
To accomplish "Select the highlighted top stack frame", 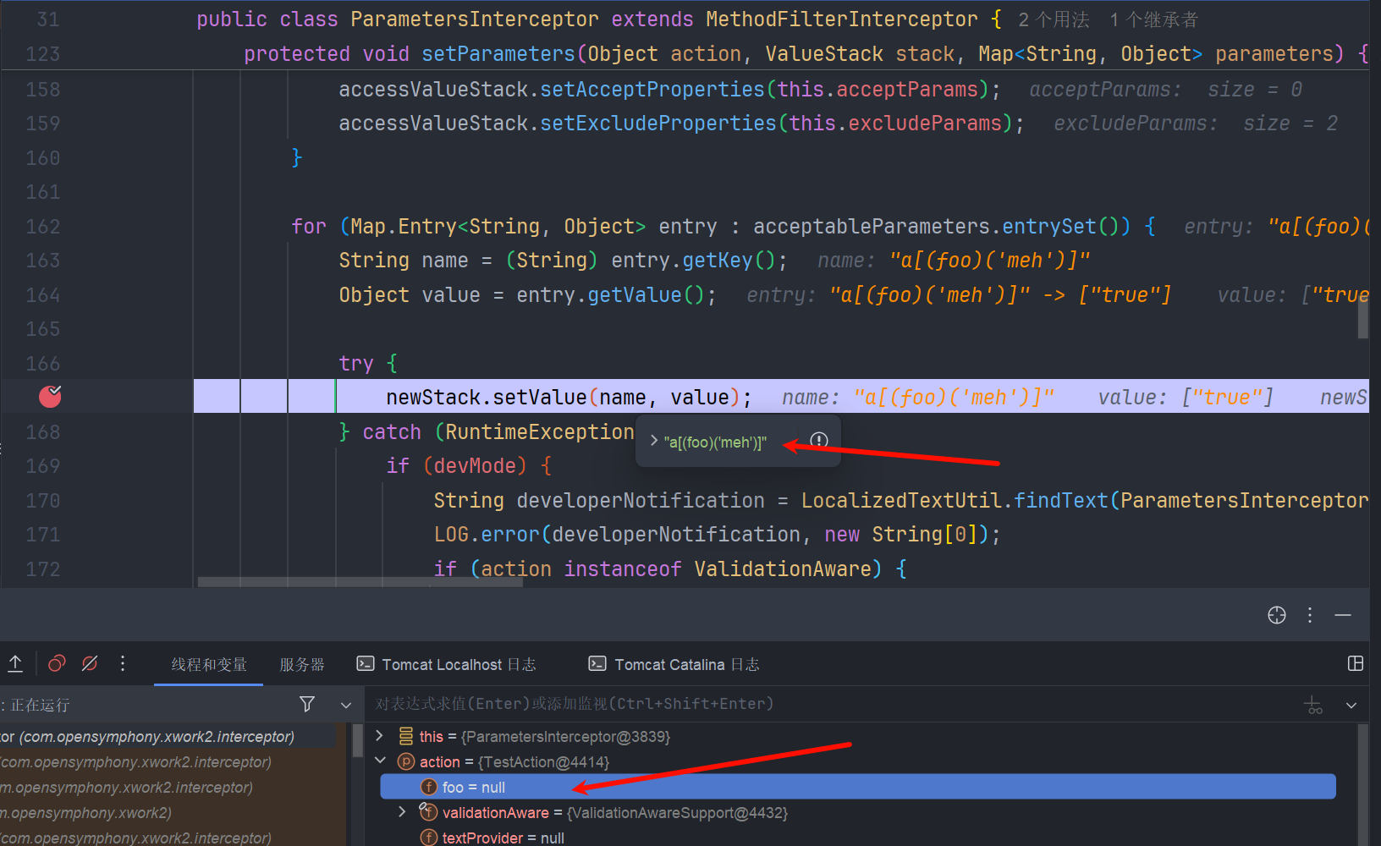I will tap(169, 736).
